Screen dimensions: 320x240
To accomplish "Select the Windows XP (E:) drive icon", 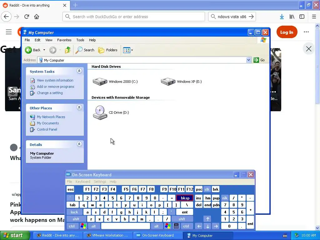I will [x=168, y=82].
